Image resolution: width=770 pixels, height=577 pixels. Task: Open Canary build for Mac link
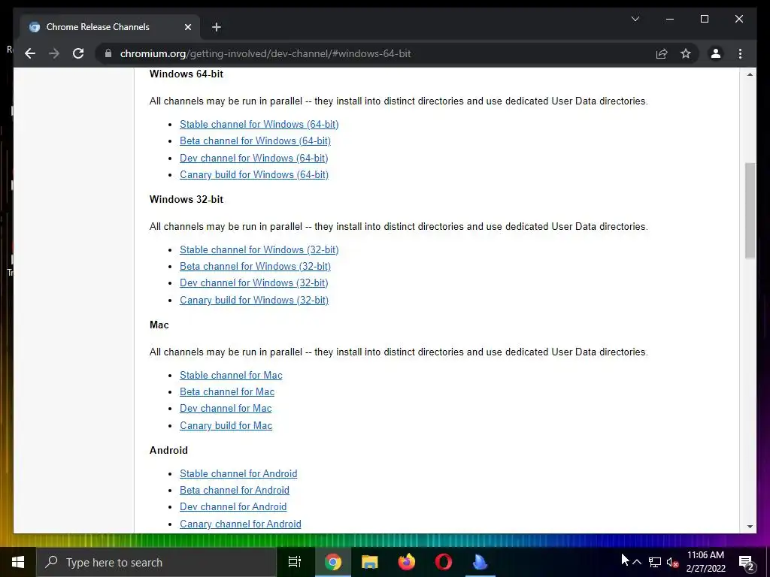tap(226, 426)
